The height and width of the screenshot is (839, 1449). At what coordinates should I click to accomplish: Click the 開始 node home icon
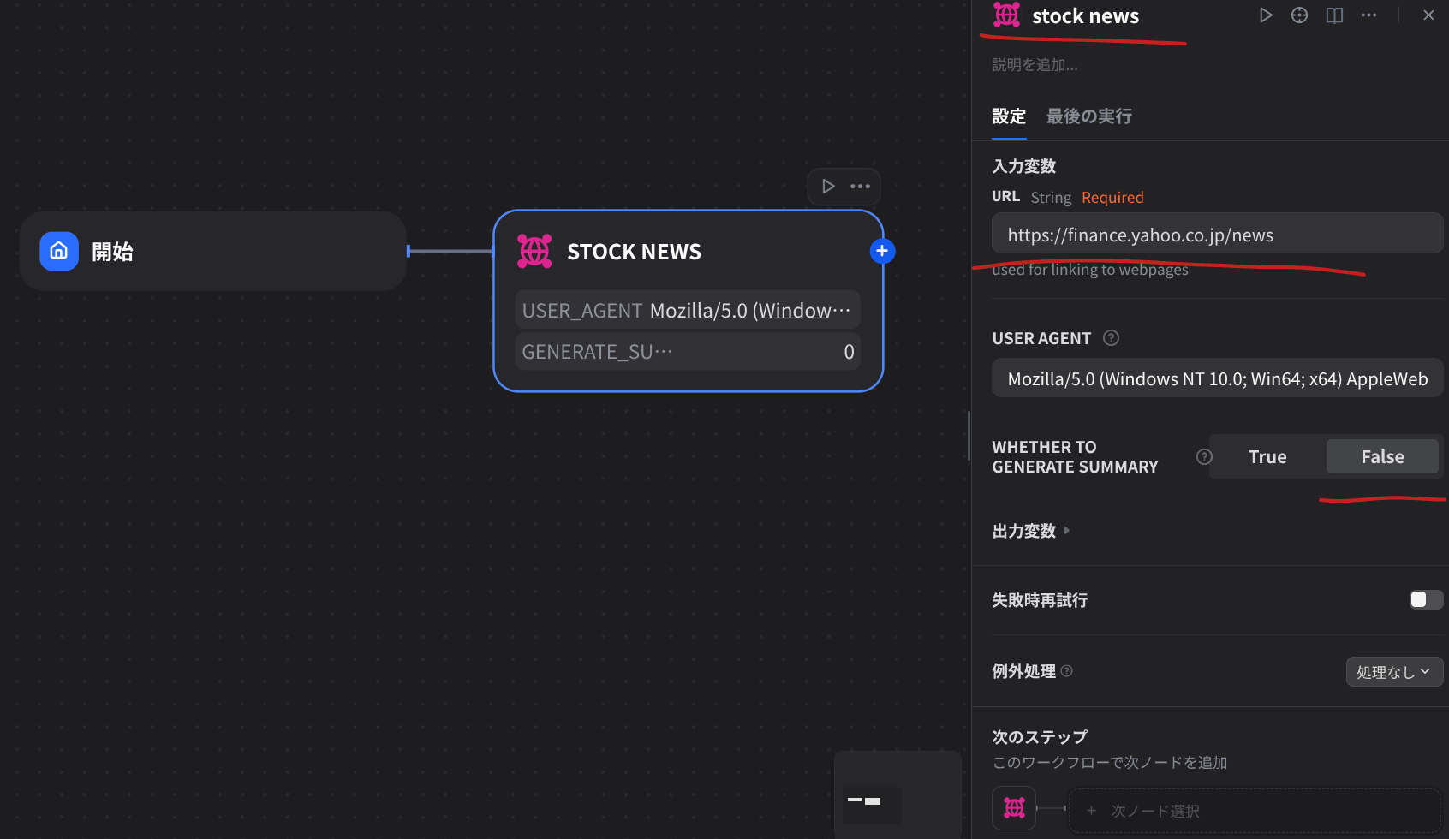pos(58,251)
